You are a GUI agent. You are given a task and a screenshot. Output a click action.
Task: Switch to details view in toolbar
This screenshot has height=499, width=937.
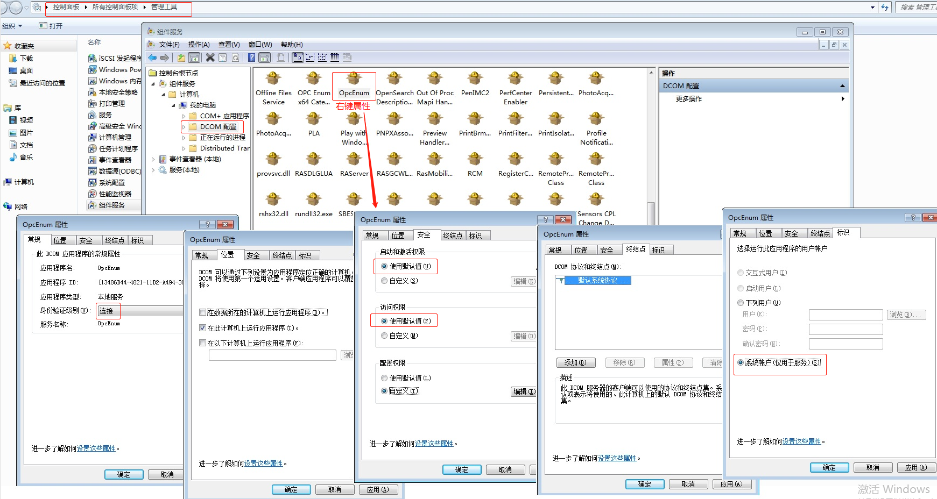(x=335, y=58)
